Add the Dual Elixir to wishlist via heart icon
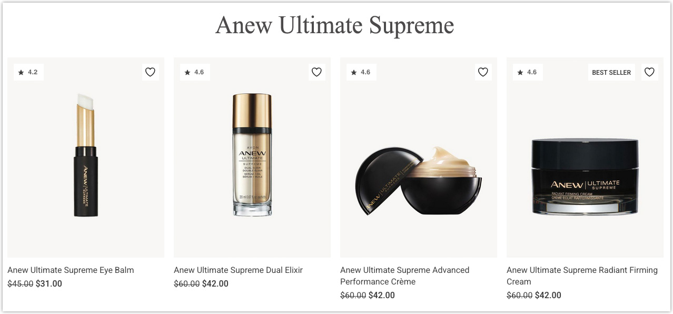 [316, 72]
